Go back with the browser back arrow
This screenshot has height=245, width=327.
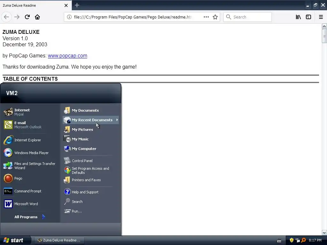6,17
